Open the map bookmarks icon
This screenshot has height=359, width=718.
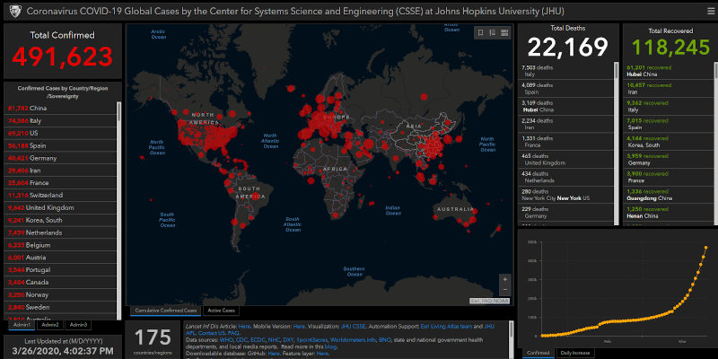tap(480, 32)
